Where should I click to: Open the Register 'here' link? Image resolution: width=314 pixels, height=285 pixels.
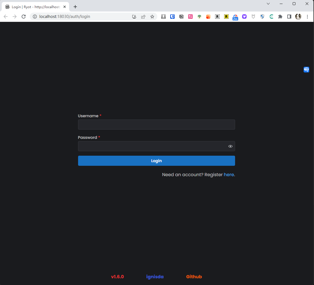coord(229,174)
